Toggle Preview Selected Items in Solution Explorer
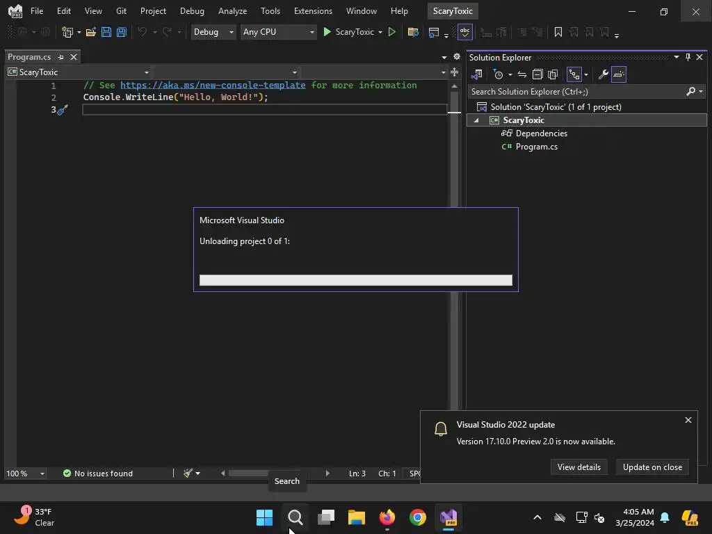This screenshot has width=712, height=534. click(x=618, y=74)
